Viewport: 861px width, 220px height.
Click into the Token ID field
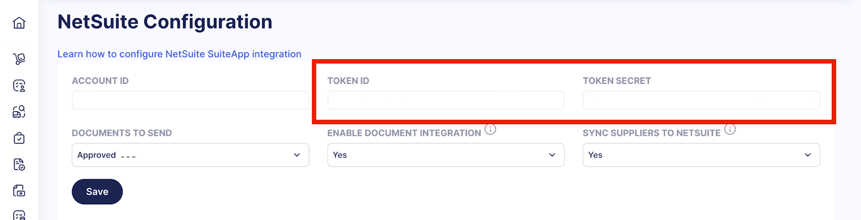pos(446,101)
